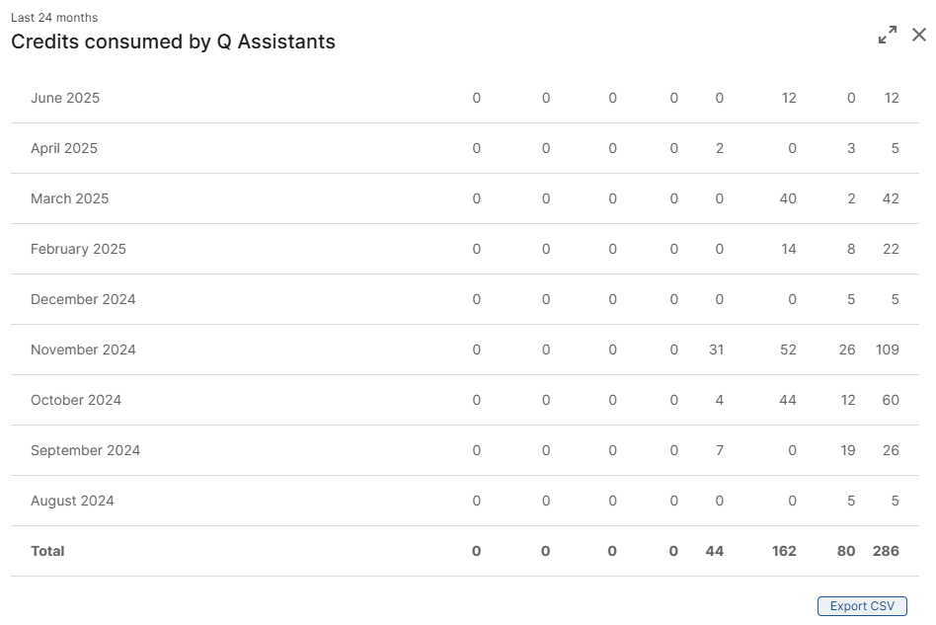Viewport: 936px width, 625px height.
Task: Export the table as CSV
Action: [x=862, y=606]
